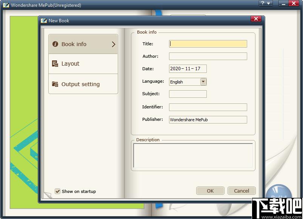This screenshot has width=303, height=219.
Task: Minimize the Wondershare MePub main window
Action: click(x=283, y=3)
